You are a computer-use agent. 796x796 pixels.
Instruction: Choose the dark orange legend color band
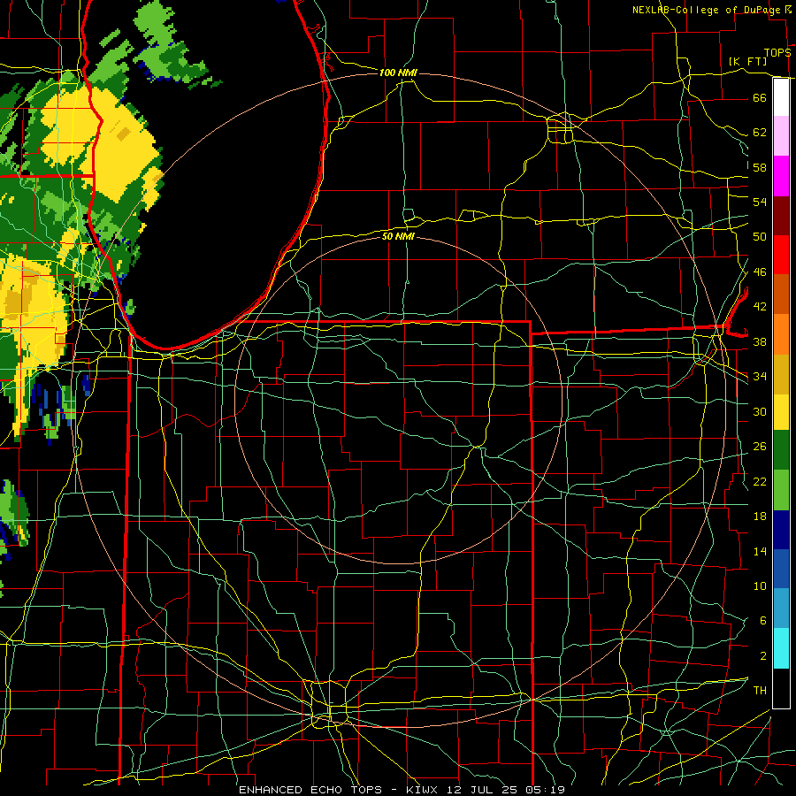point(781,294)
